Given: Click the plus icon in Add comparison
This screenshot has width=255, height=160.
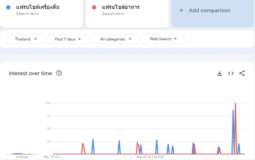Looking at the screenshot, I should point(181,10).
